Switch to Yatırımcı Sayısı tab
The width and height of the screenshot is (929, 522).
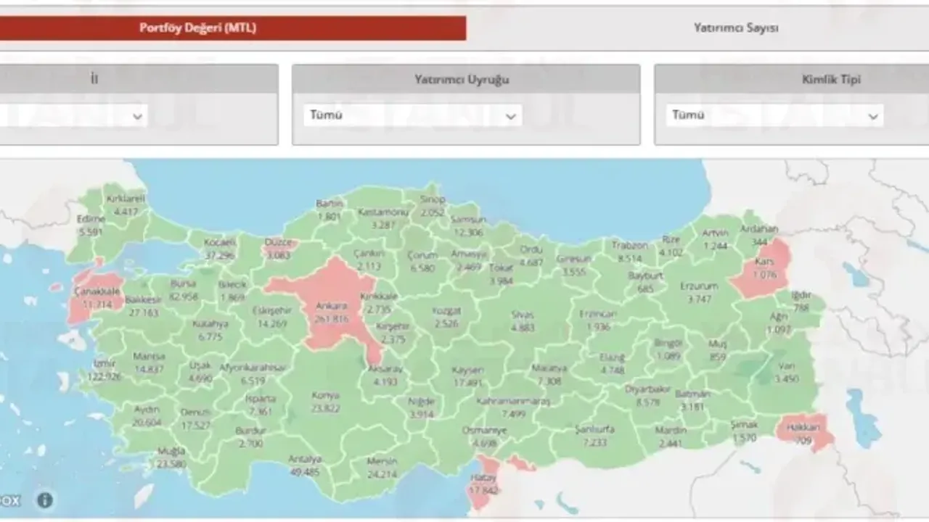[x=735, y=28]
